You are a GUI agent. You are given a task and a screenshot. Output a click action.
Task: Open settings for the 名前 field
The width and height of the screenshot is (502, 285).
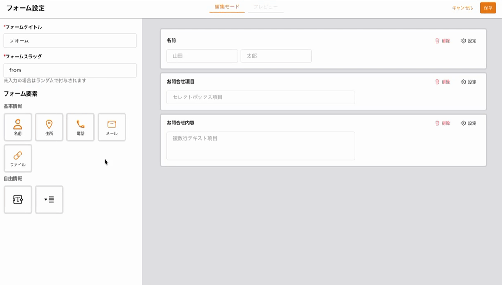(x=469, y=41)
